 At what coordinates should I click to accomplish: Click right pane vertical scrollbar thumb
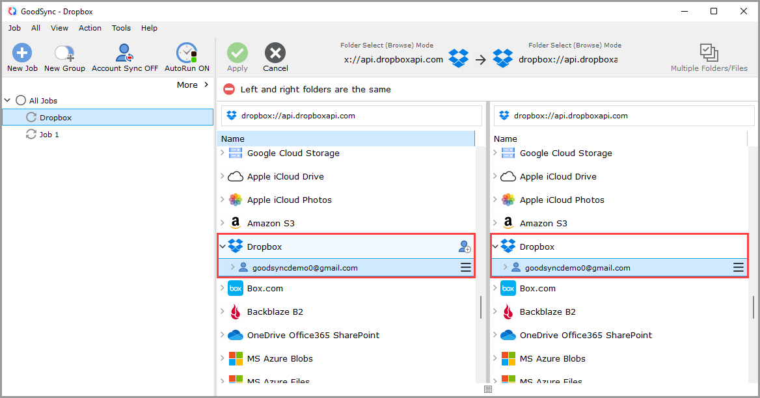(753, 307)
